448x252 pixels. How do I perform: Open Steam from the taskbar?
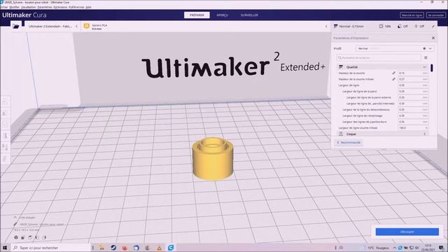pyautogui.click(x=113, y=248)
